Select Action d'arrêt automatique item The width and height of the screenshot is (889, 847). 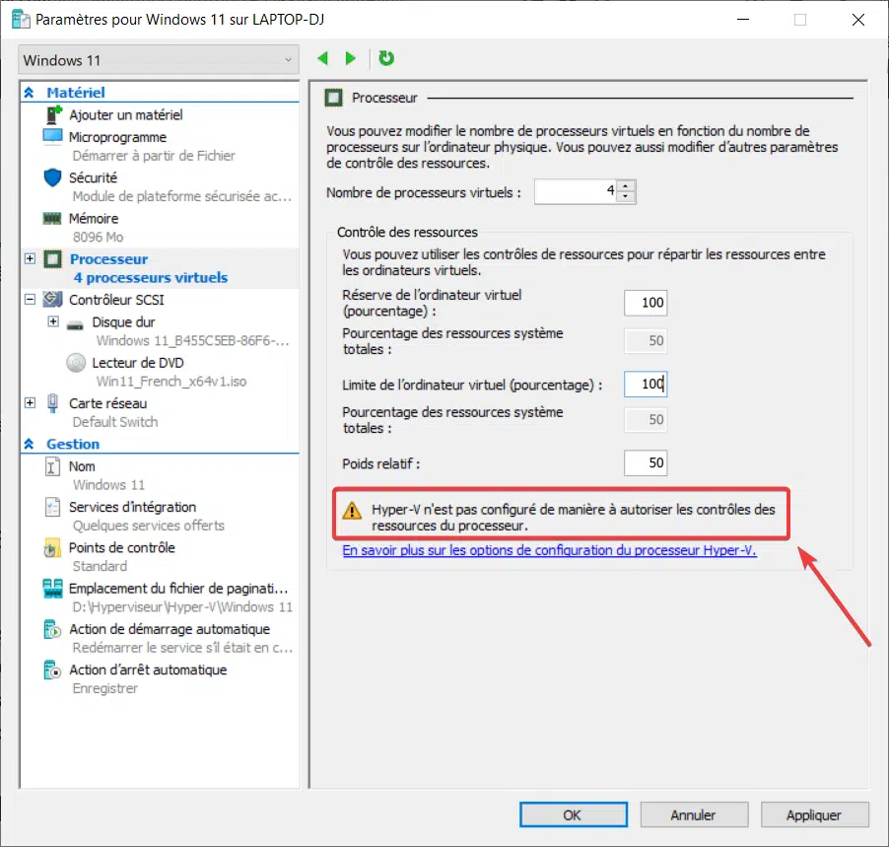click(148, 670)
